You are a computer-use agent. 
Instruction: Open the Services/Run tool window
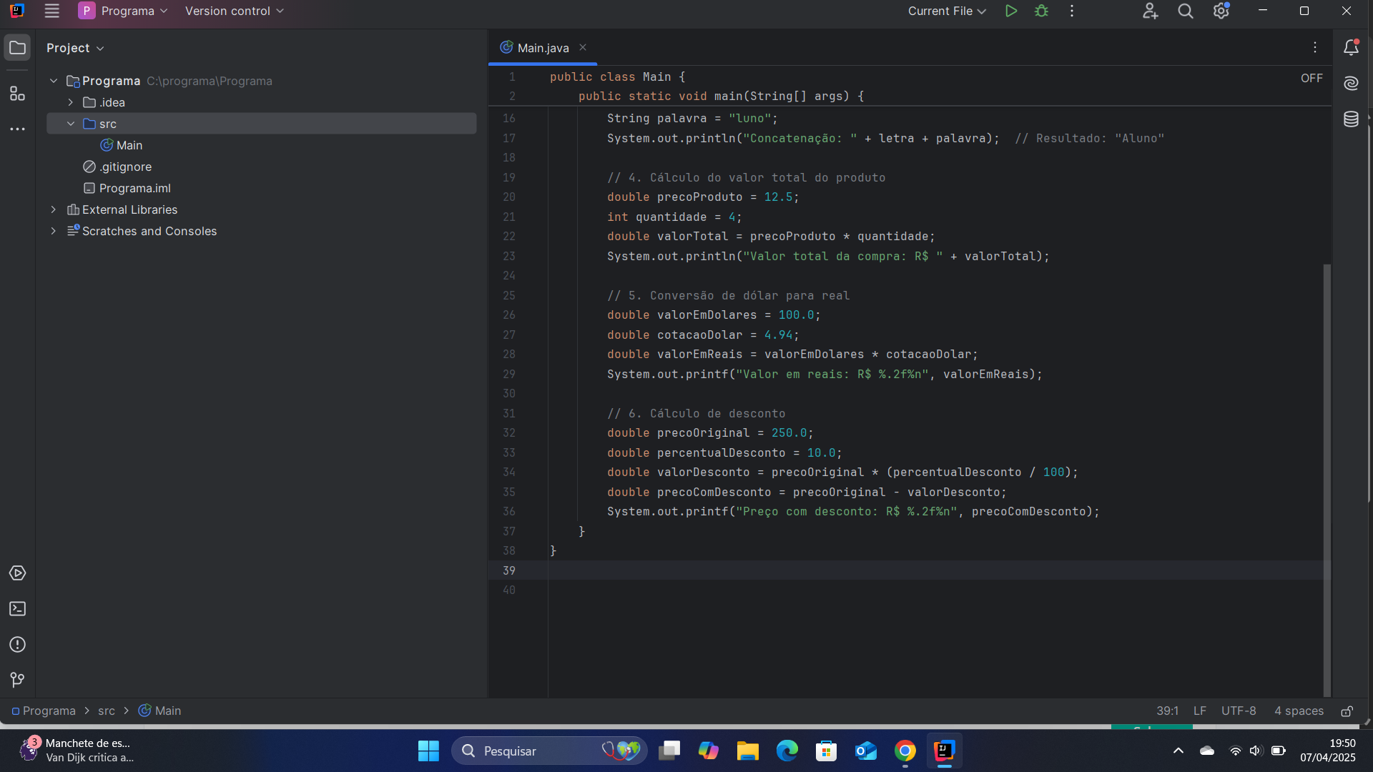tap(17, 573)
